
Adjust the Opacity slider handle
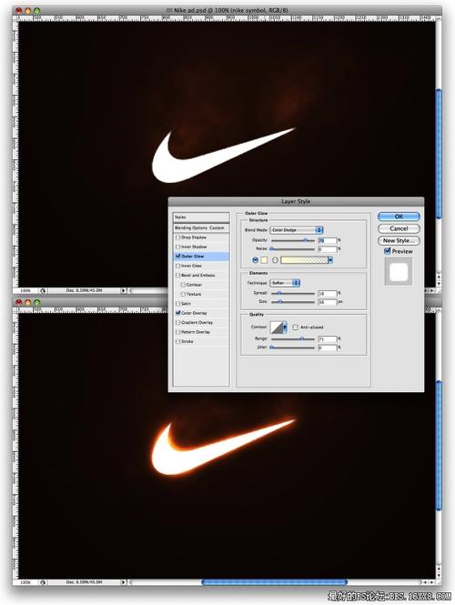point(305,240)
